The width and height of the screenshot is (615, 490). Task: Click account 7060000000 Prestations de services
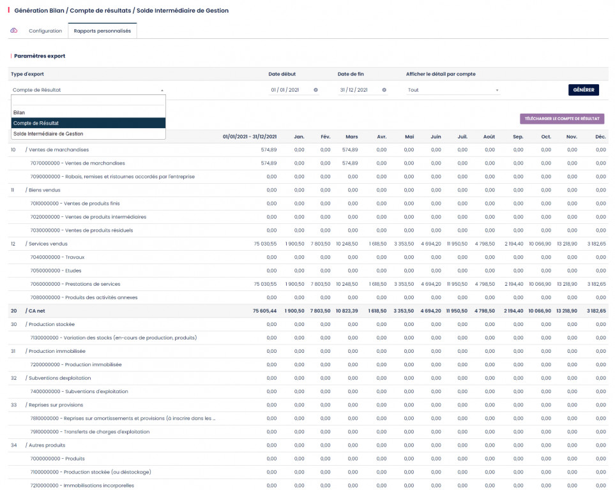[75, 284]
